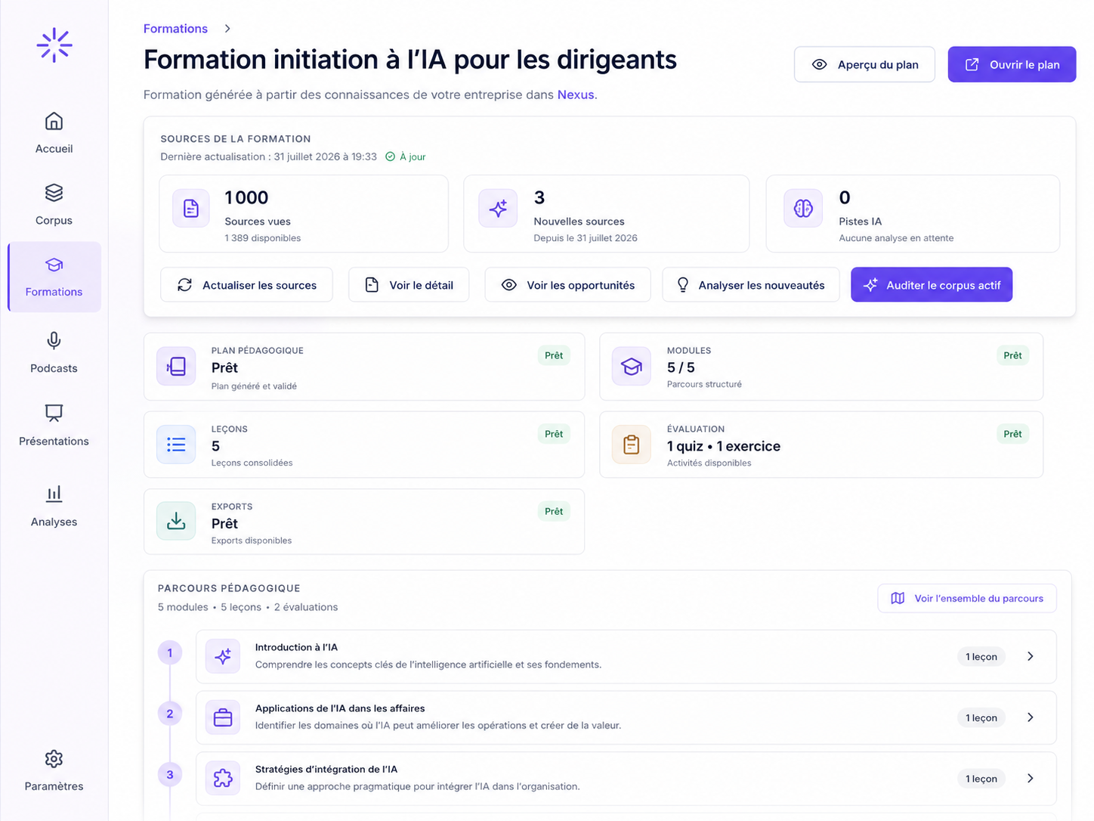Click Voir l'ensemble du parcours button
This screenshot has width=1094, height=821.
click(x=967, y=598)
